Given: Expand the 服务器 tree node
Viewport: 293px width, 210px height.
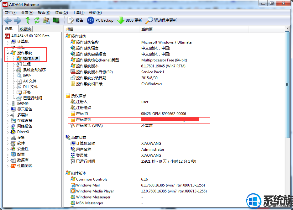Looking at the screenshot, I should pyautogui.click(x=8, y=104).
